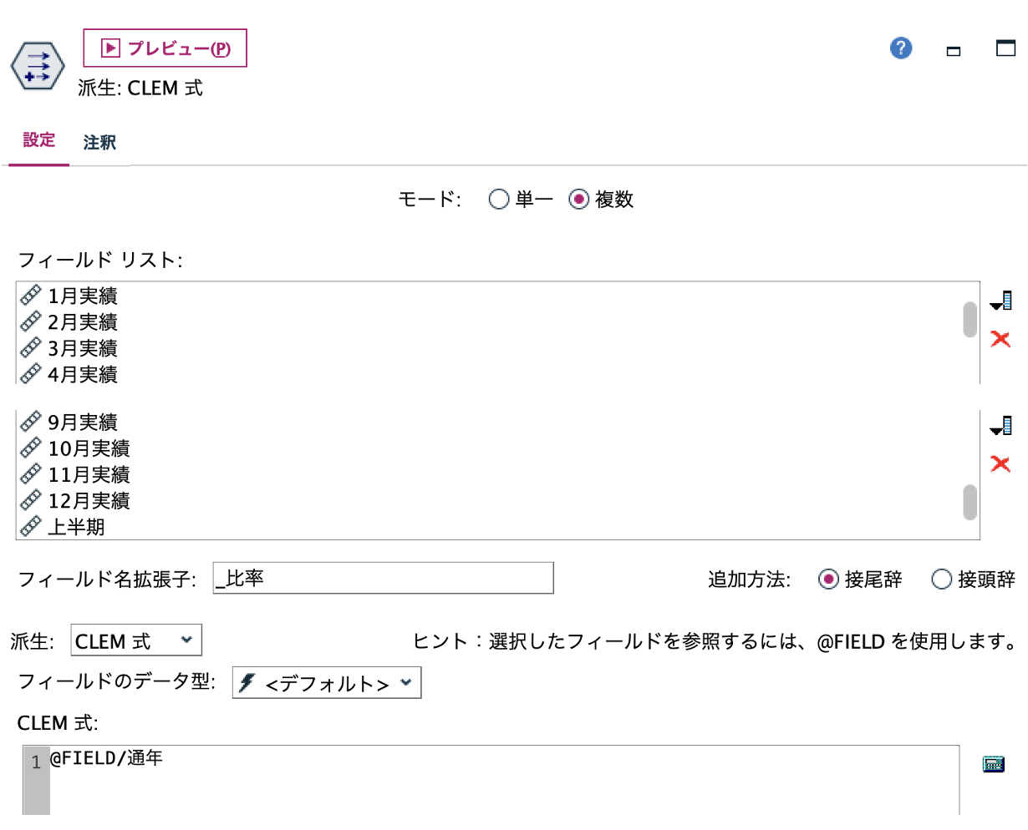Select 接頭辞 as the addition method
This screenshot has width=1028, height=830.
tap(943, 579)
